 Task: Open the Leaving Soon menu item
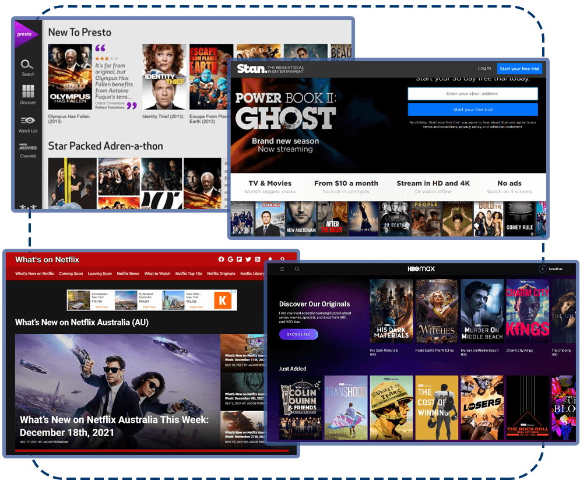(100, 273)
